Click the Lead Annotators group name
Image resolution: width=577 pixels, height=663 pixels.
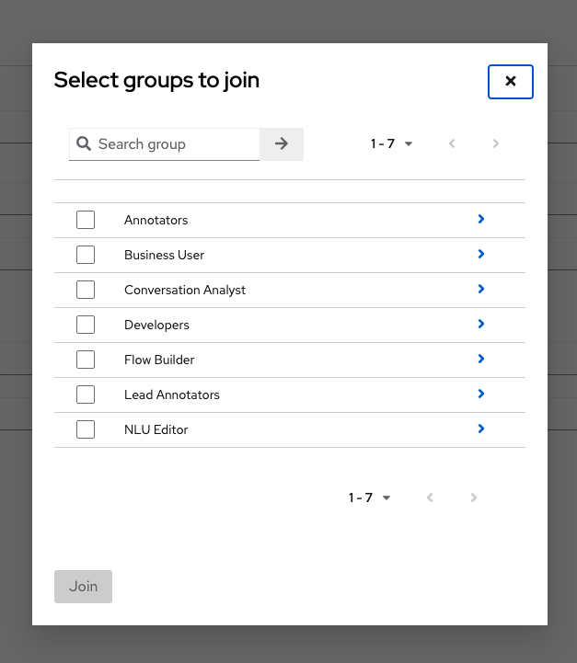click(x=172, y=394)
